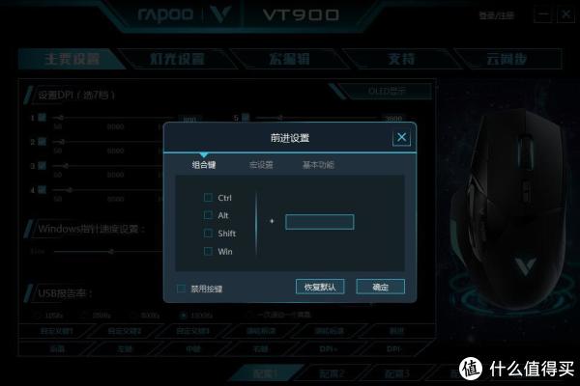Go to the 宏编辑 main tab
The height and width of the screenshot is (386, 580).
[x=288, y=59]
